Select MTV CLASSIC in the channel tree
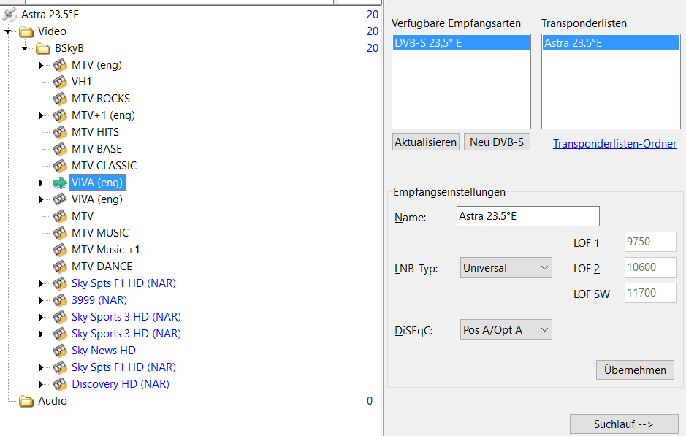Screen dimensions: 686x436 [104, 166]
